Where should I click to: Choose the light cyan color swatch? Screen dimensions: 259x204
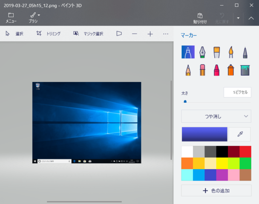pyautogui.click(x=187, y=175)
